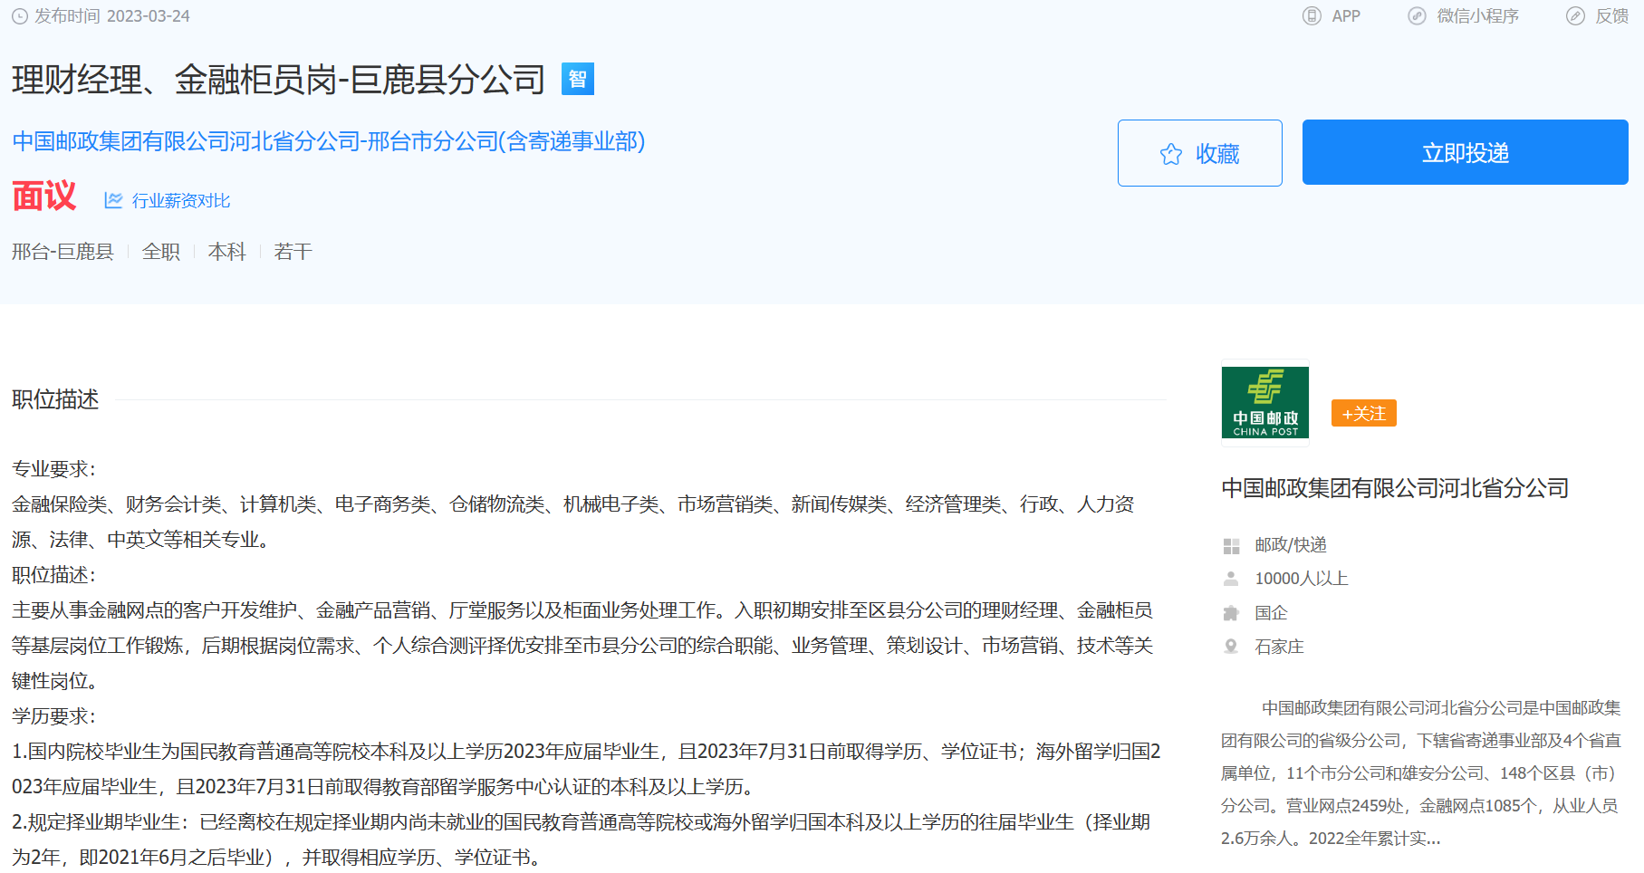Screen dimensions: 1644x873
Task: Click the 本科 education text
Action: click(x=227, y=252)
